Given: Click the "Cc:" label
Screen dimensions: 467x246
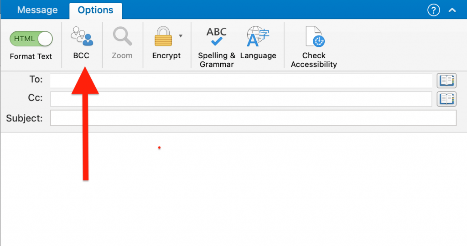Looking at the screenshot, I should click(36, 98).
